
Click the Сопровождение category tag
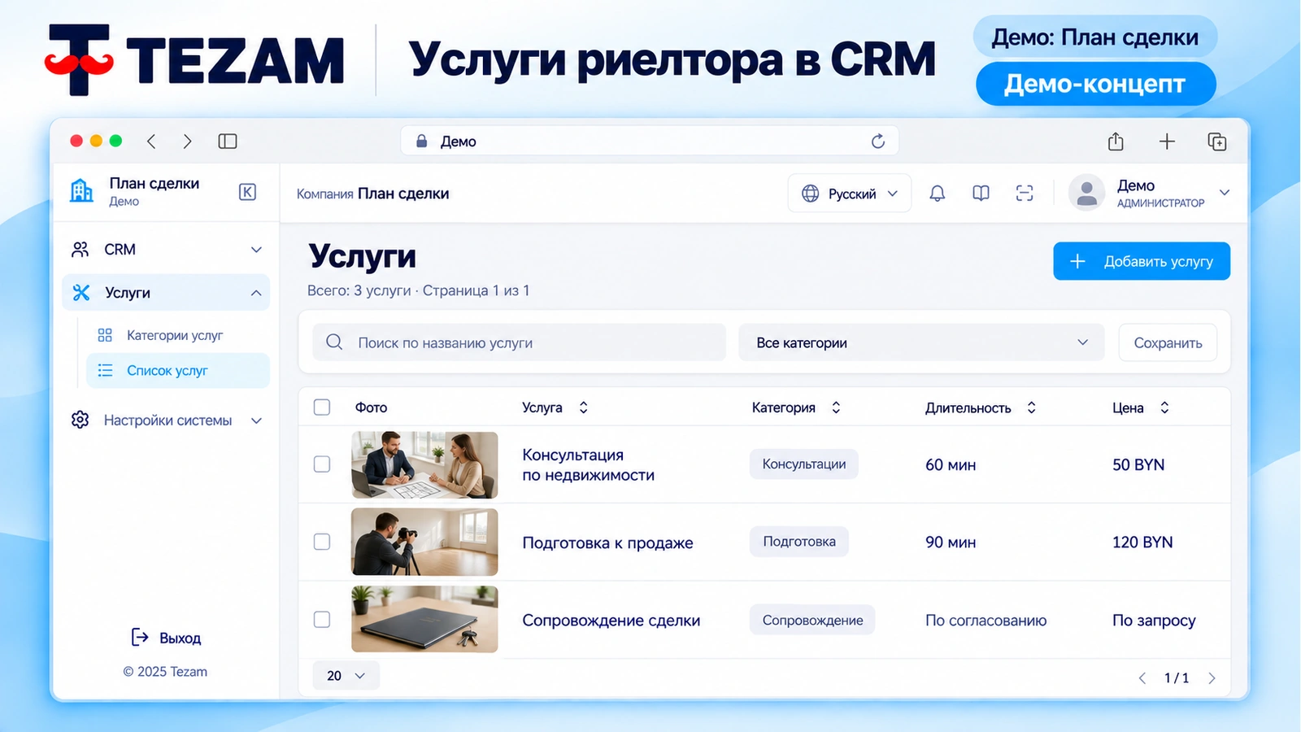coord(812,620)
